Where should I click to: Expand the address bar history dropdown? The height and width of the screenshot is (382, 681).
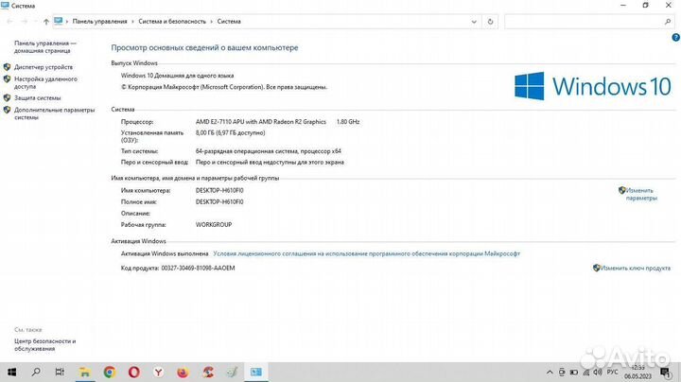tap(474, 21)
